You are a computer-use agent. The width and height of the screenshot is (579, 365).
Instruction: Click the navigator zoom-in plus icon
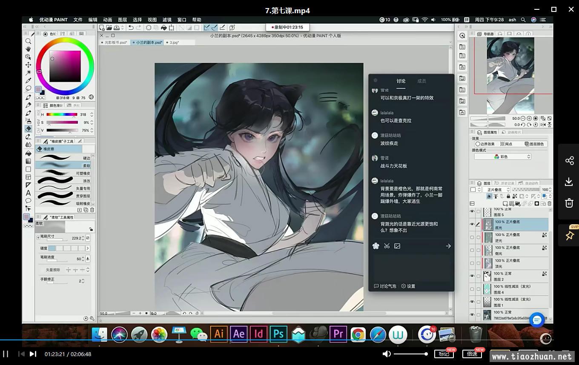(x=529, y=118)
